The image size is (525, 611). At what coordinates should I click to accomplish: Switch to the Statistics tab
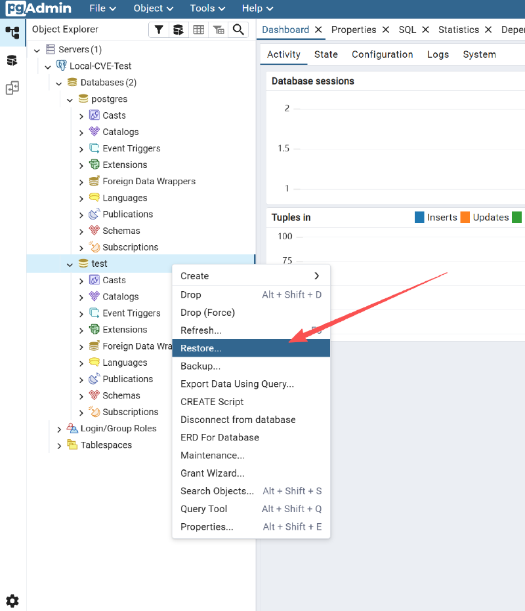[x=458, y=30]
